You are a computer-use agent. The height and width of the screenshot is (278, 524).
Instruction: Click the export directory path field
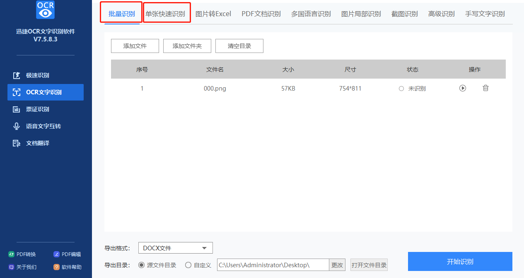(273, 265)
